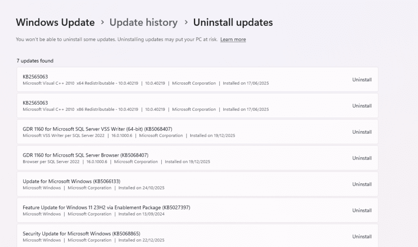Screen dimensions: 418x247
Task: Select the SQL Server Browser KB5068407 title
Action: [x=85, y=155]
